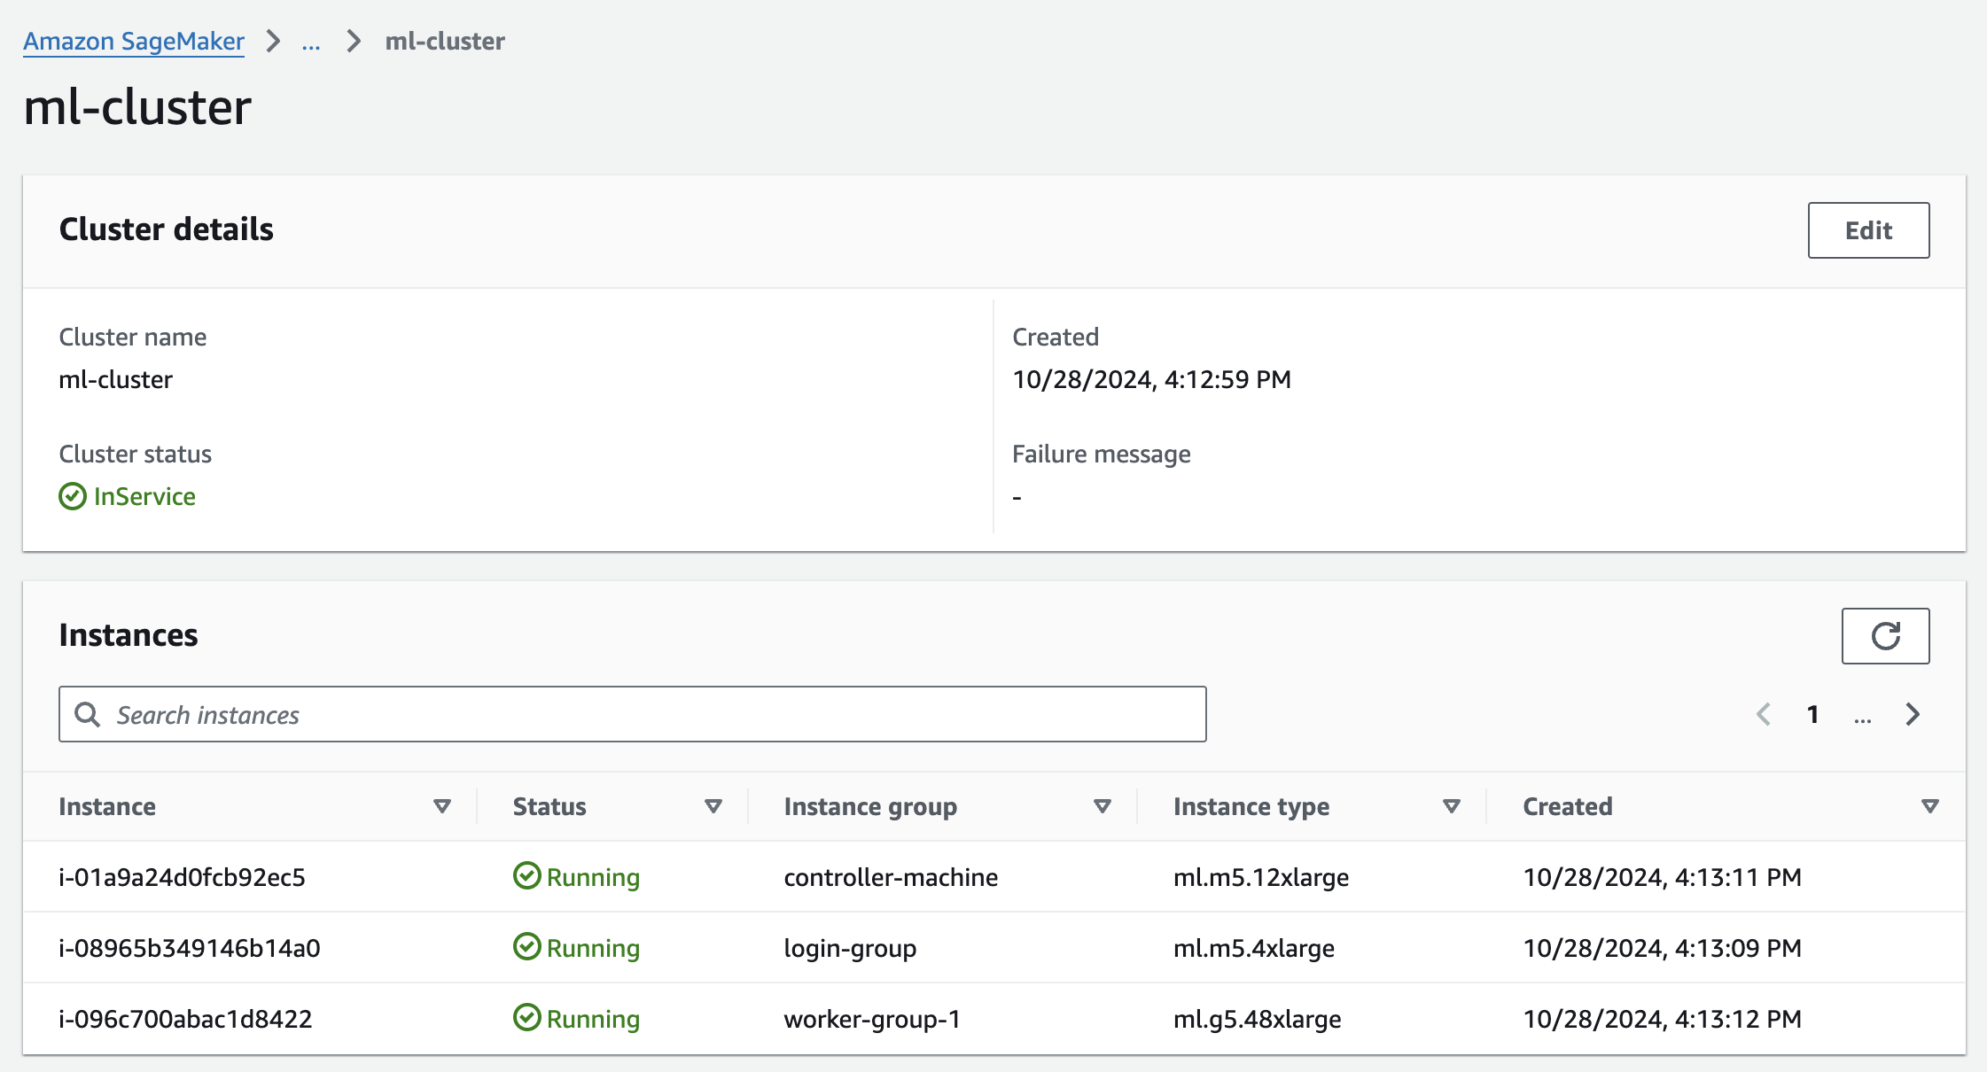The image size is (1987, 1072).
Task: Sort by Instance group column arrow
Action: [x=1102, y=806]
